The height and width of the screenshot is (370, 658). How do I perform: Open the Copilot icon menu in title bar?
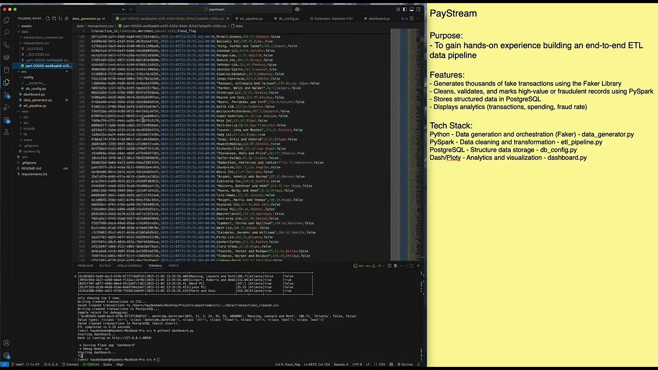tap(298, 9)
